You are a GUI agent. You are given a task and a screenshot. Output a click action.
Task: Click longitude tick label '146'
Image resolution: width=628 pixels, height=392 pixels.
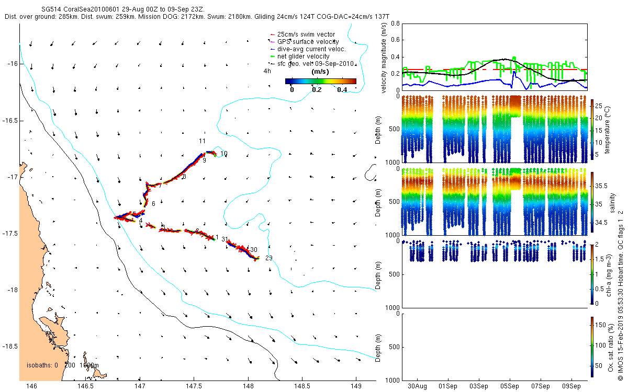point(31,386)
